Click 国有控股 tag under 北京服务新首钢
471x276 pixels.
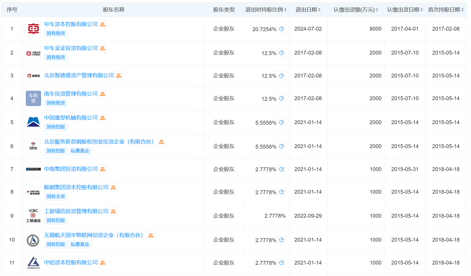(56, 151)
